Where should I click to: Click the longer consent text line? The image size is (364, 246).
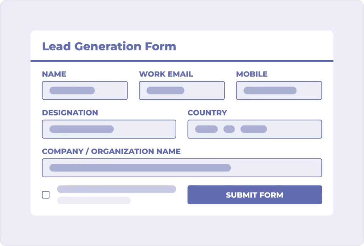(x=117, y=189)
